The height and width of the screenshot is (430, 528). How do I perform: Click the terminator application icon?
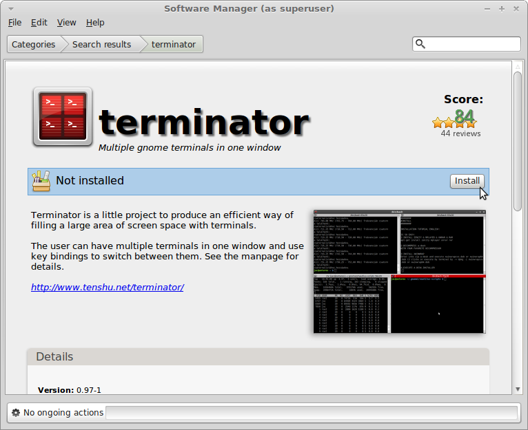coord(63,117)
